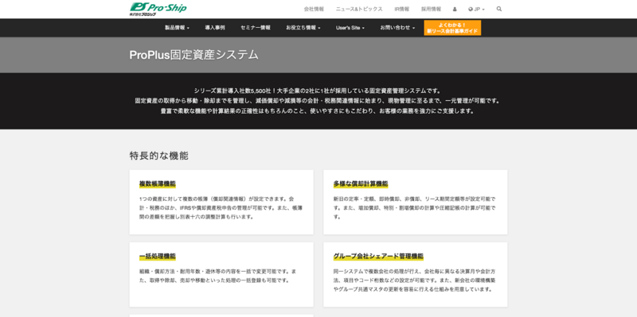Go to 導入事例 menu item
This screenshot has height=317, width=637.
(x=215, y=28)
